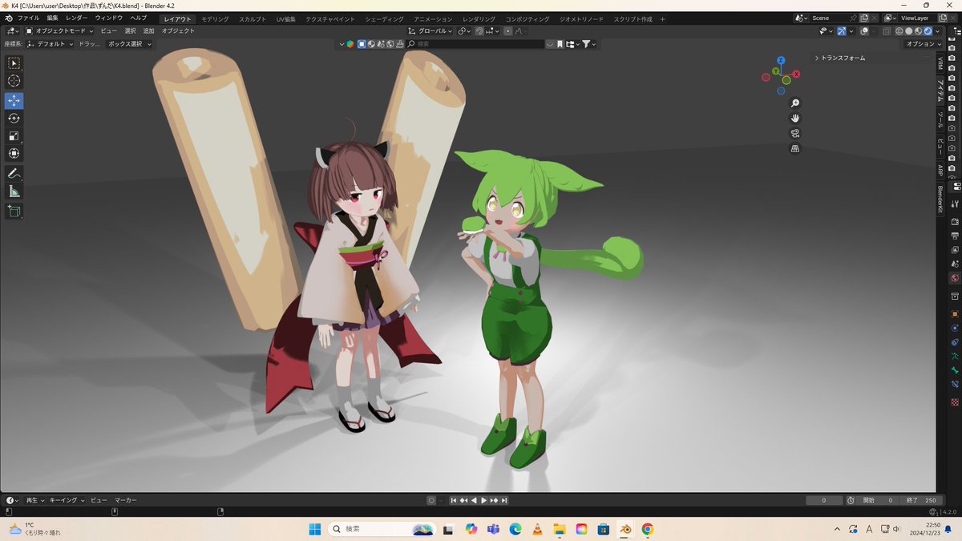962x541 pixels.
Task: Open the Options dropdown in the sidebar
Action: (922, 44)
